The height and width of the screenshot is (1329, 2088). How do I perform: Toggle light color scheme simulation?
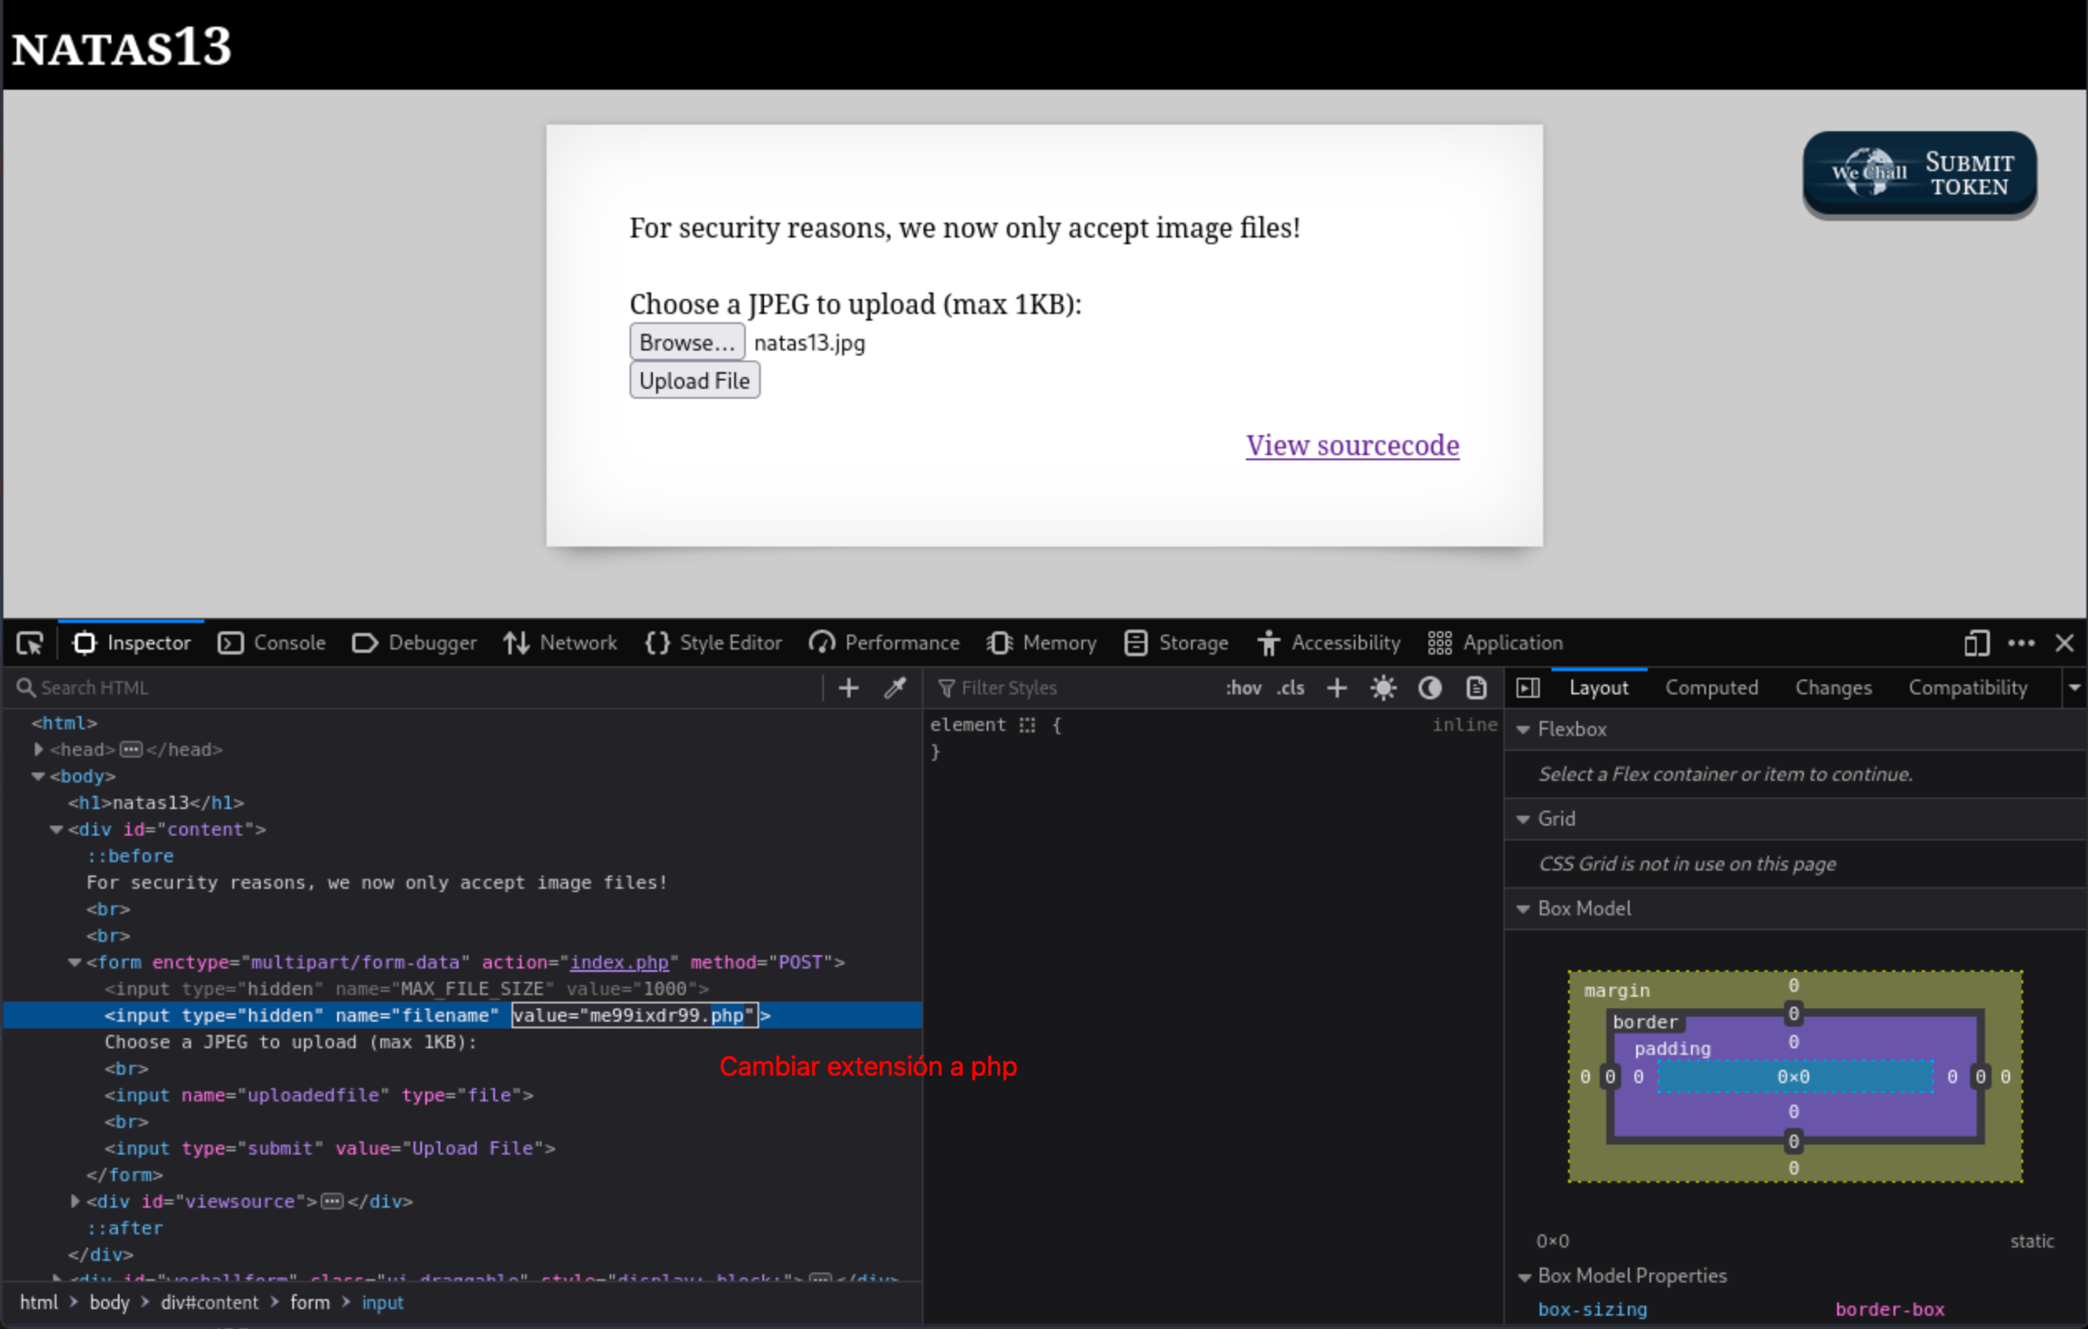pos(1383,688)
